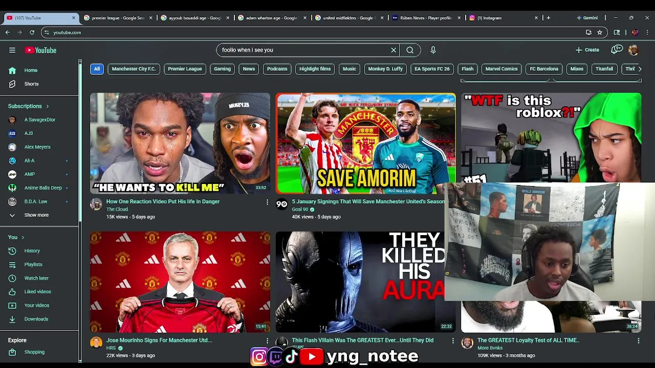The height and width of the screenshot is (368, 655).
Task: Open a new browser tab
Action: tap(549, 18)
